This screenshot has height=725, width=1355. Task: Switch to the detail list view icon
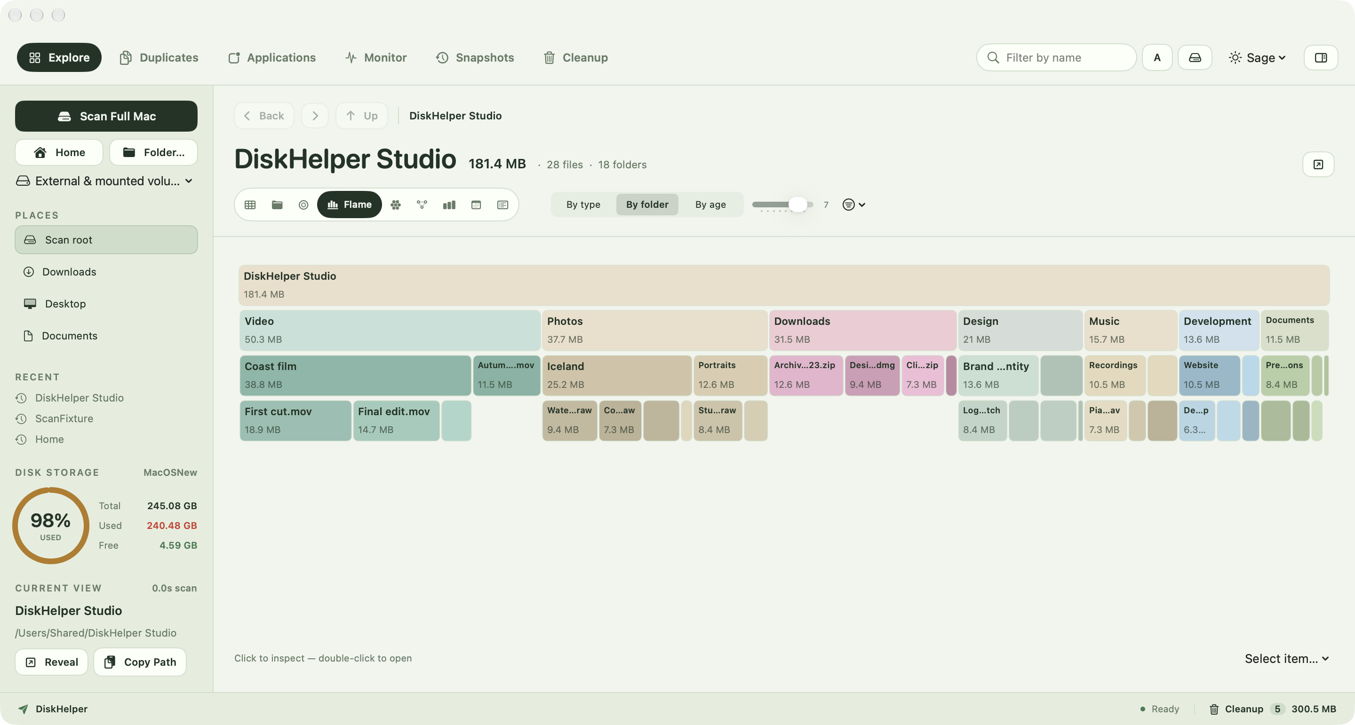coord(503,205)
